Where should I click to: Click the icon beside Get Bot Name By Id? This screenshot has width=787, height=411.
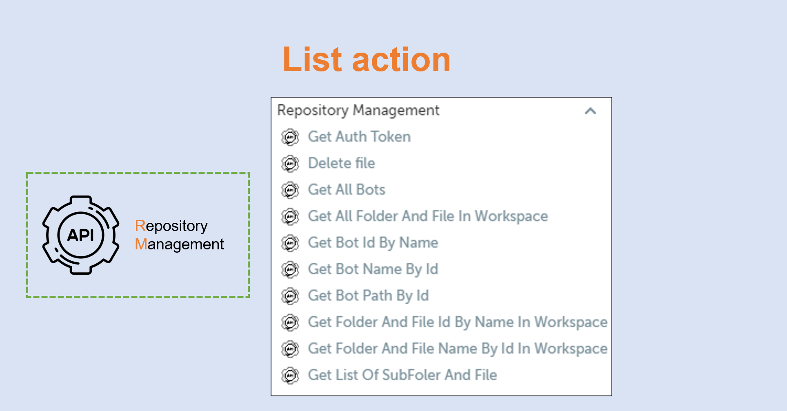[x=290, y=270]
